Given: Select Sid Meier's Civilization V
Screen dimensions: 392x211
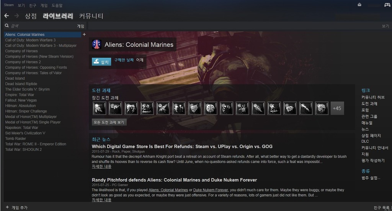Looking at the screenshot, I should point(25,133).
